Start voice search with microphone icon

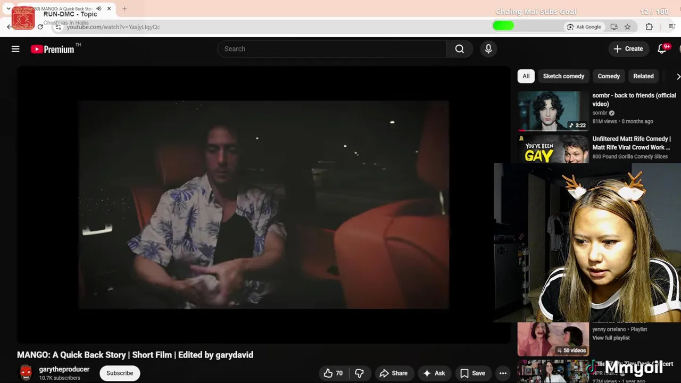click(x=488, y=49)
